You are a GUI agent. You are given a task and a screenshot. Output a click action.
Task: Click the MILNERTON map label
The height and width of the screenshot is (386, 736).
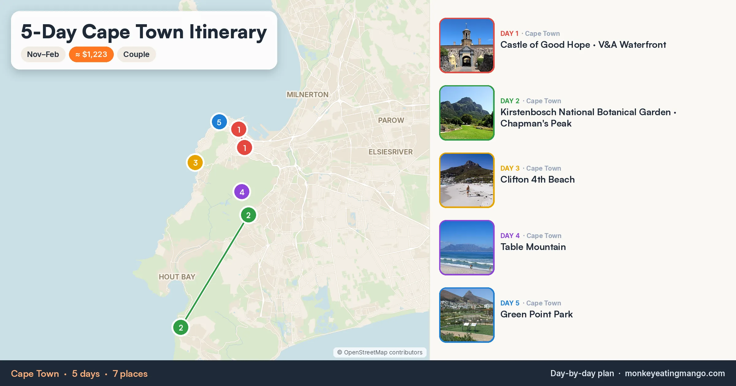[x=307, y=95]
